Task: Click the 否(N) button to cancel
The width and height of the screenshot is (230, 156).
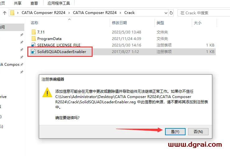Action: point(198,131)
